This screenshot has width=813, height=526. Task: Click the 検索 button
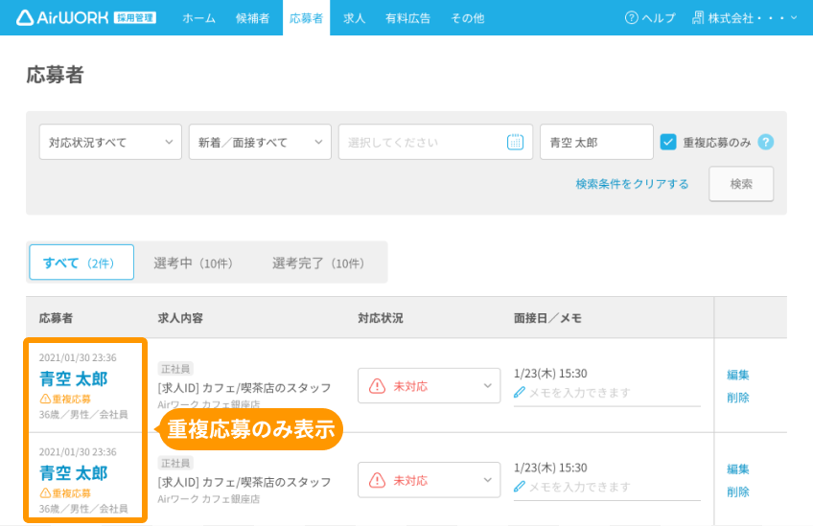point(741,183)
